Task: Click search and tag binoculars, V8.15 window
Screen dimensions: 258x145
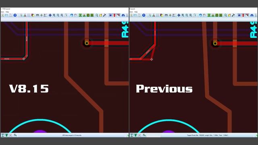Action: coord(123,15)
